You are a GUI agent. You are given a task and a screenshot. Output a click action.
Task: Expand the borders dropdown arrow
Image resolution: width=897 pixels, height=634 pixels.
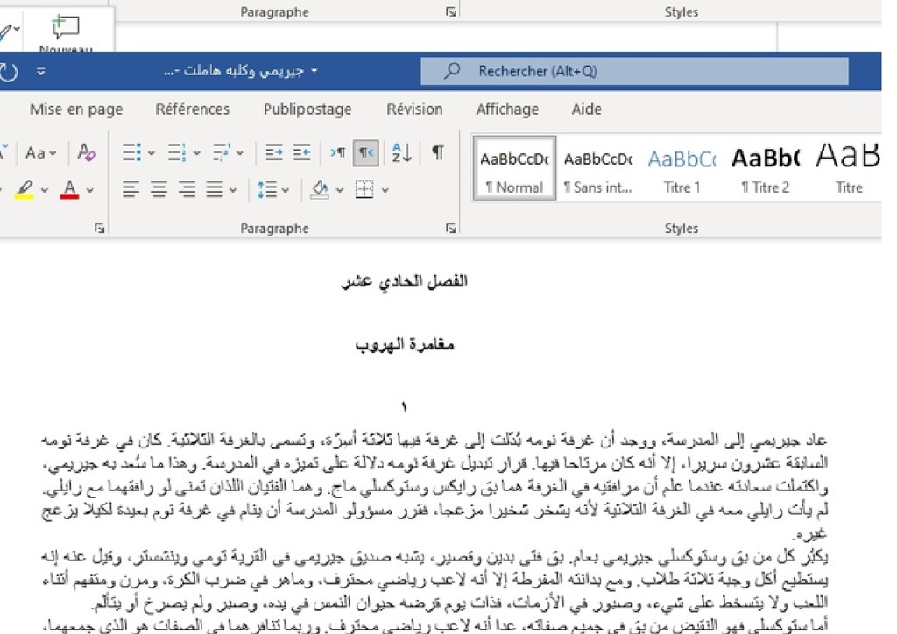[385, 190]
